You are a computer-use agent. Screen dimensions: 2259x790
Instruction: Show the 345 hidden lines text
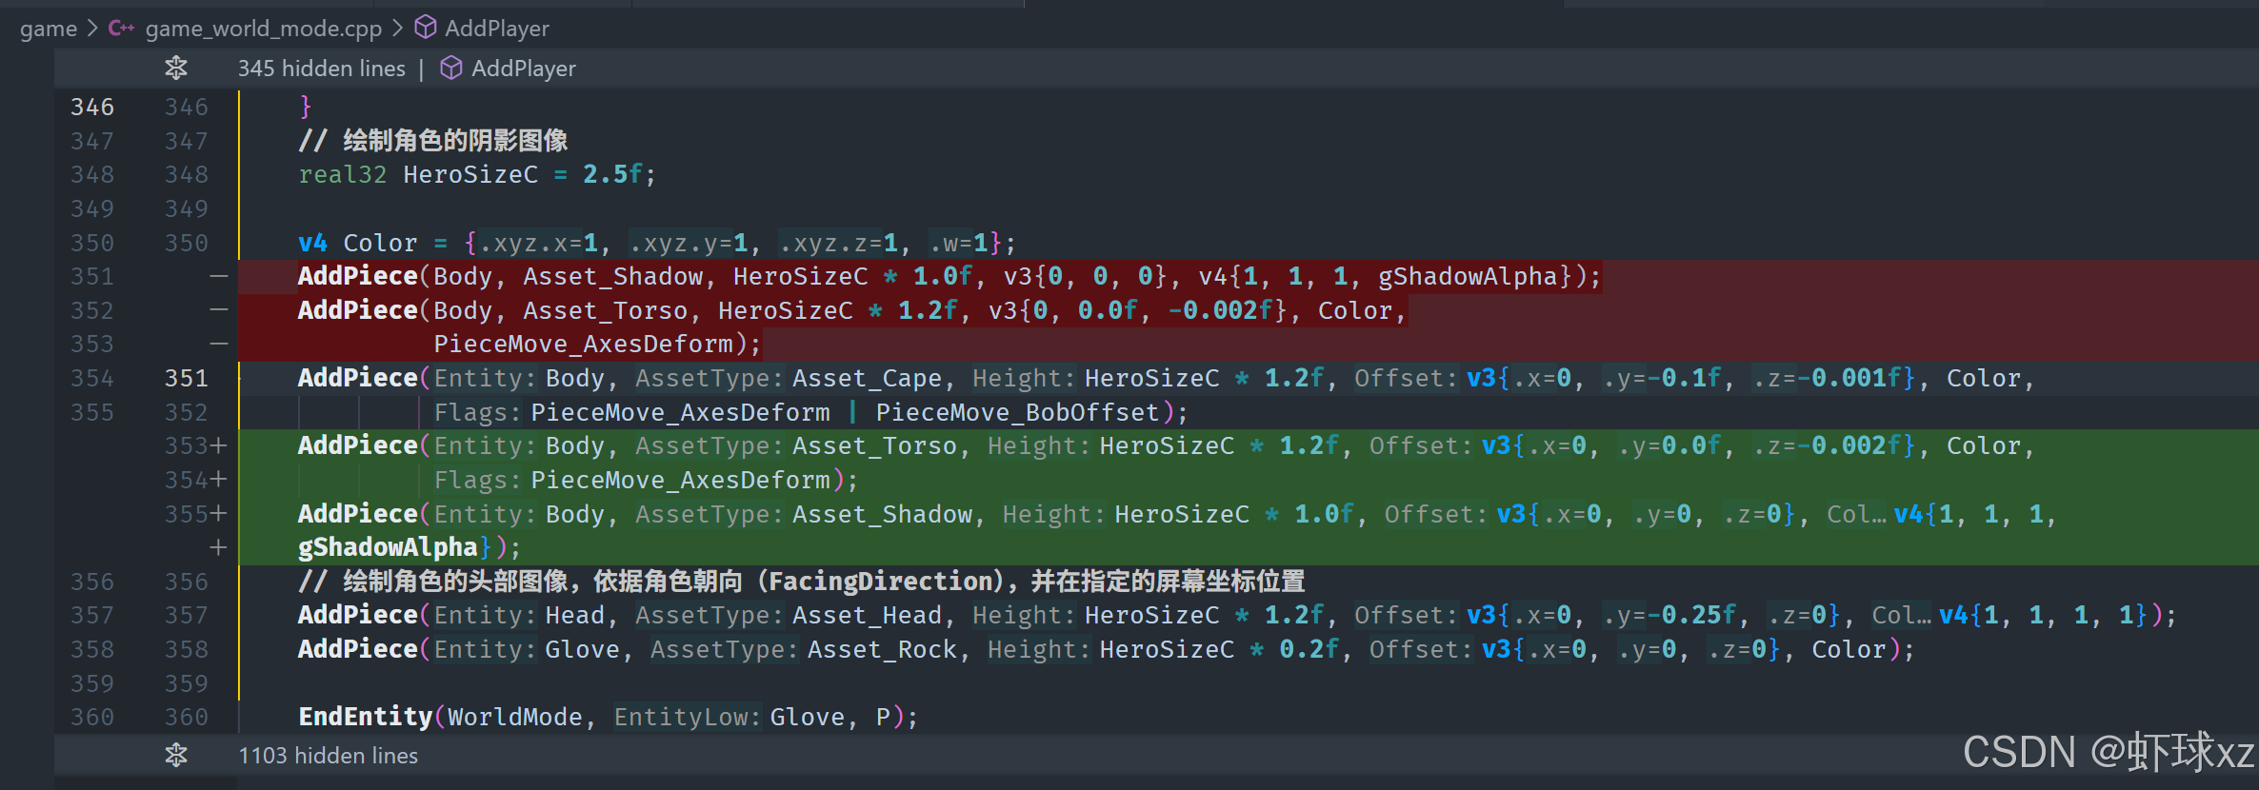tap(321, 69)
